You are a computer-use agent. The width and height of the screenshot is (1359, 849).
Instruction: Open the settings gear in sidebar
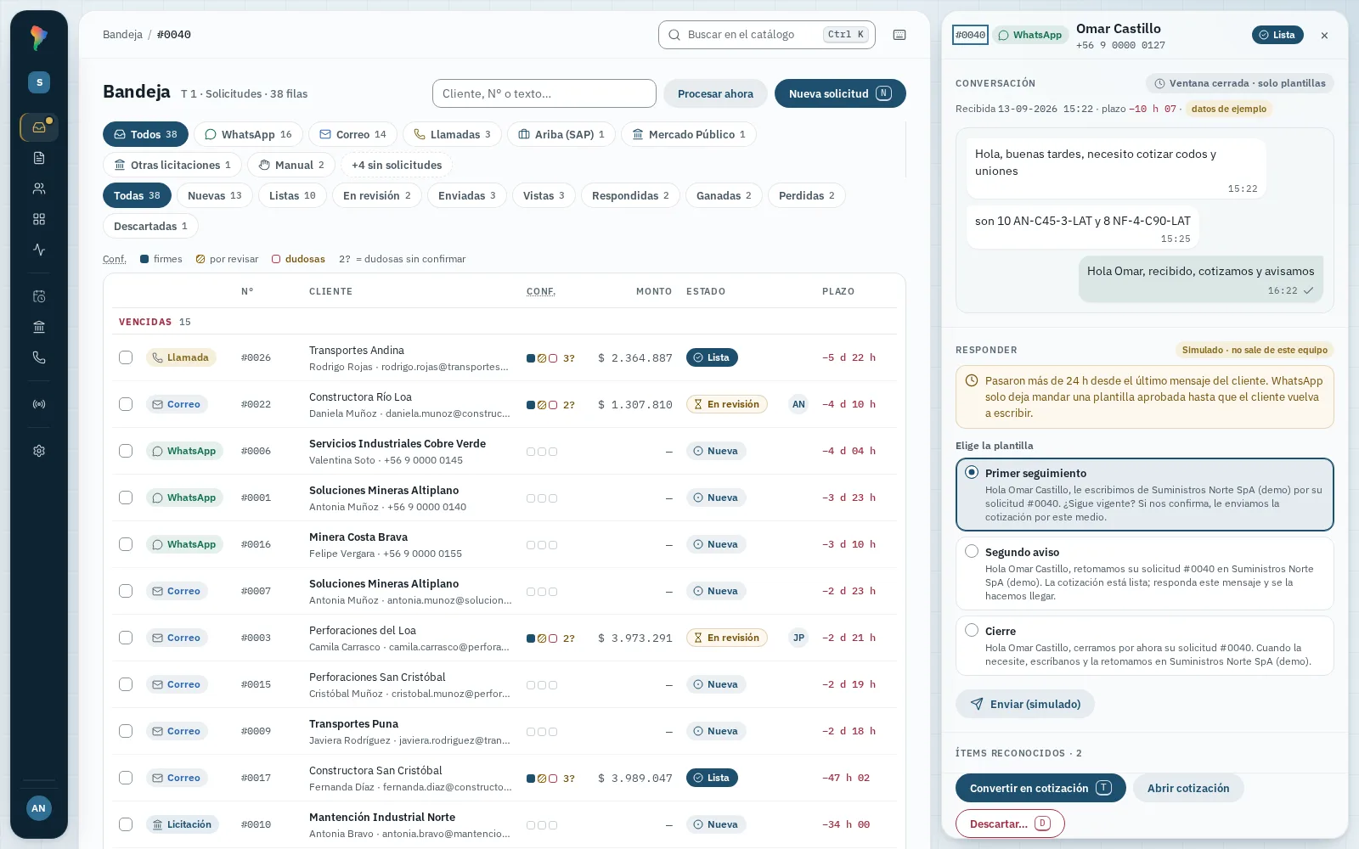pos(39,451)
